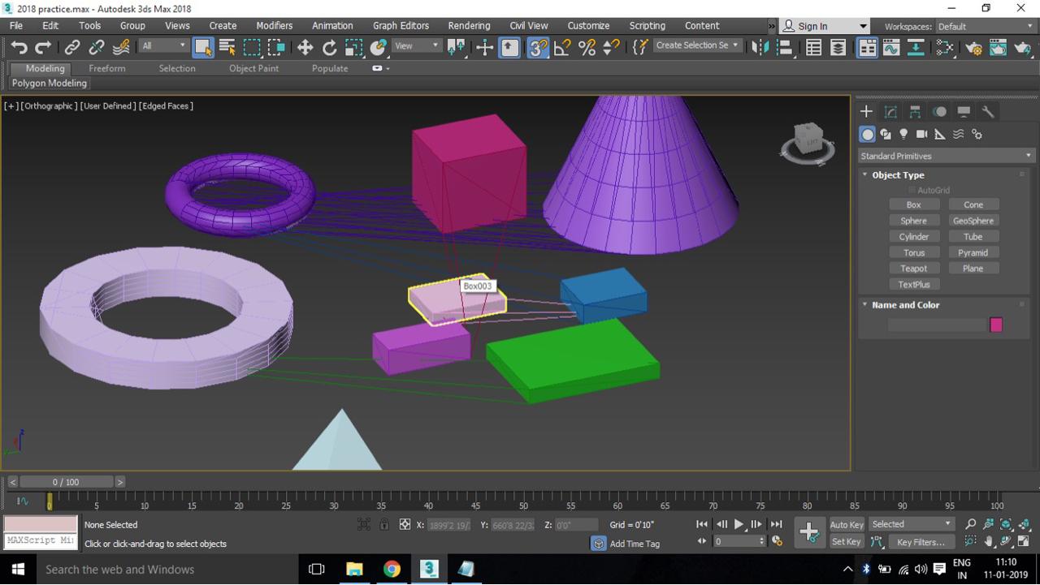Switch to the Cameras creation category
This screenshot has height=585, width=1040.
tap(921, 134)
